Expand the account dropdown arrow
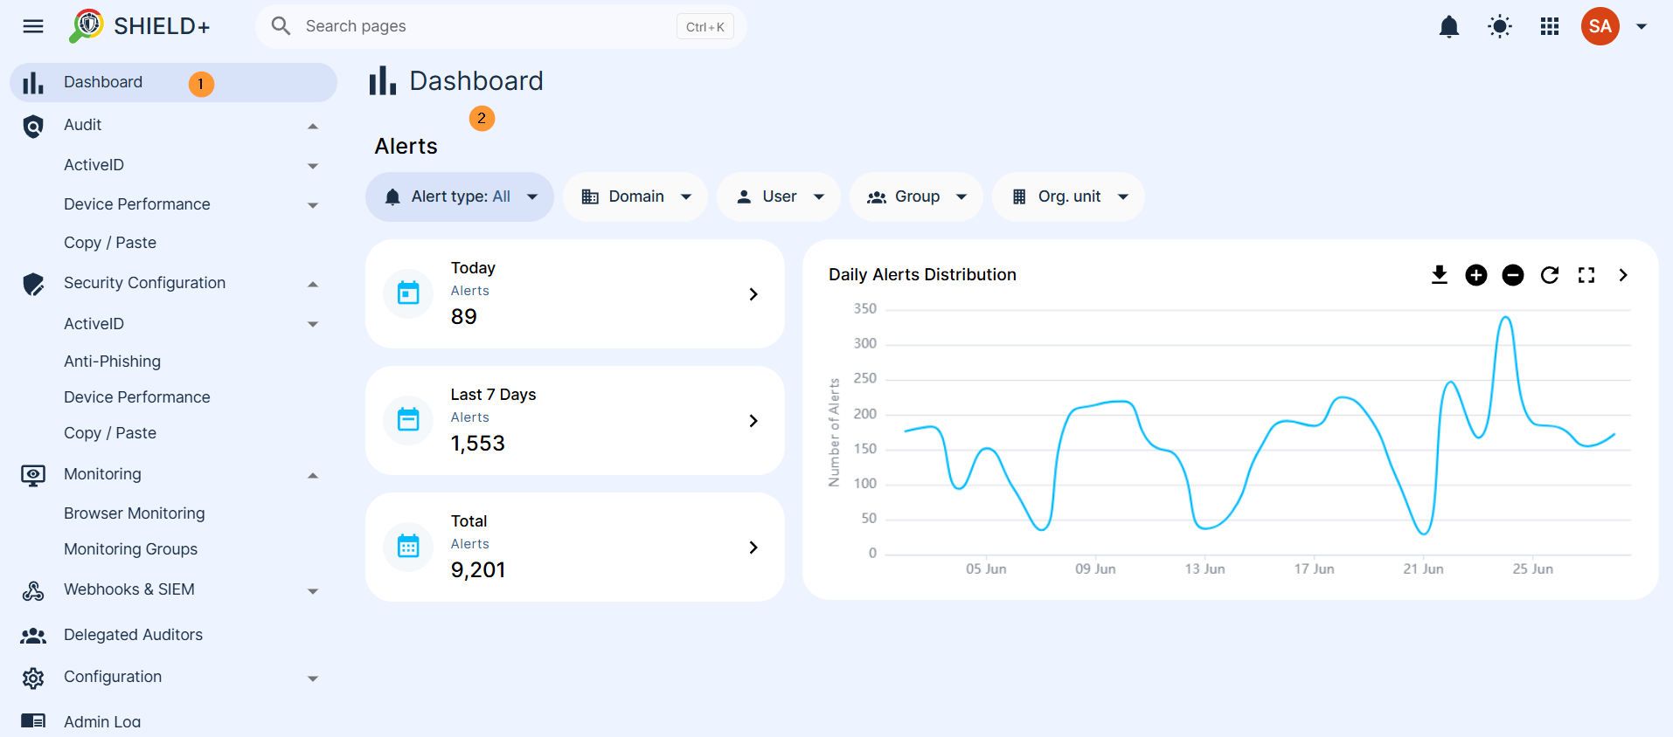1673x737 pixels. pyautogui.click(x=1642, y=27)
